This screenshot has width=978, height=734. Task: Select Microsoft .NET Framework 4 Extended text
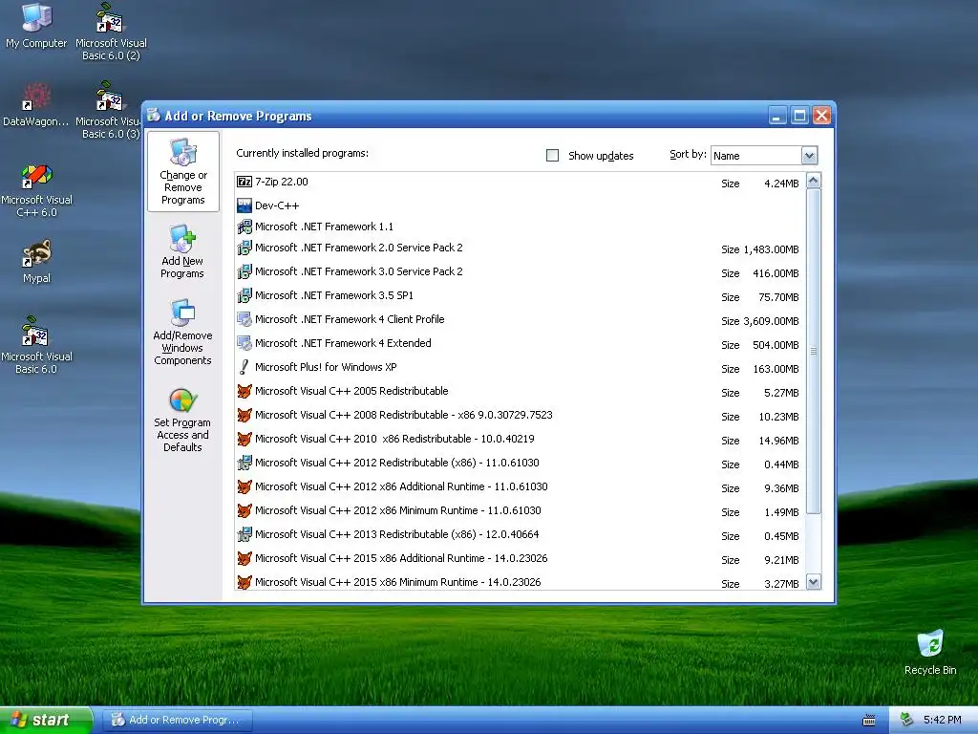click(343, 343)
